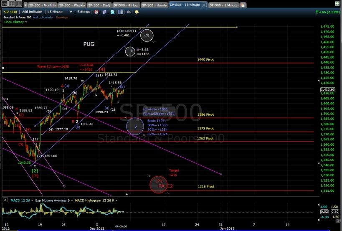Switch to SP-500 - 5 Minute tab
This screenshot has width=342, height=231.
223,5
